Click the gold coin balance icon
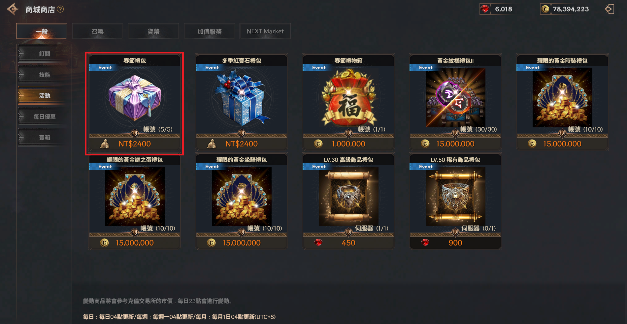627x324 pixels. (545, 9)
